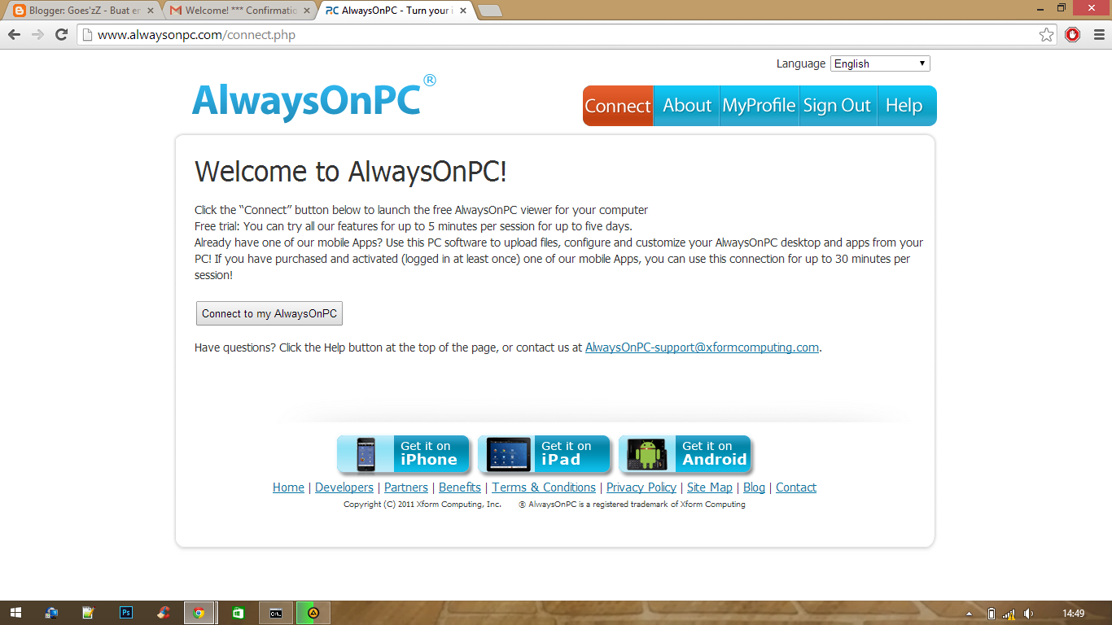Click the Chrome back arrow
The image size is (1112, 625).
click(14, 35)
